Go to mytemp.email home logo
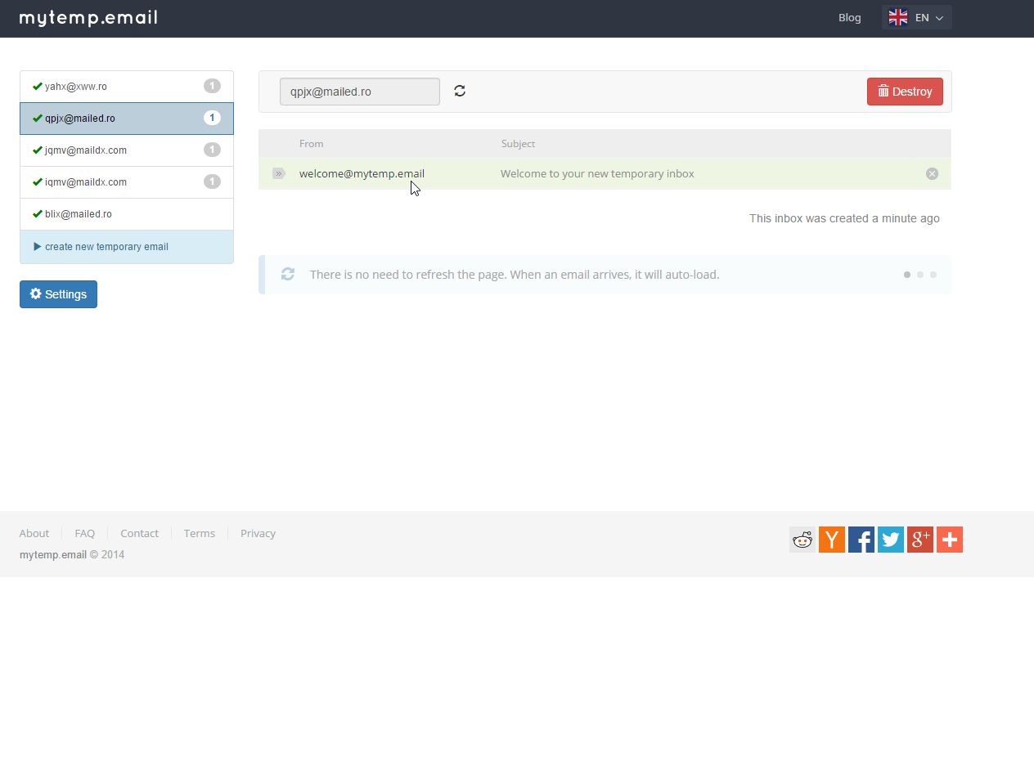 [x=88, y=17]
